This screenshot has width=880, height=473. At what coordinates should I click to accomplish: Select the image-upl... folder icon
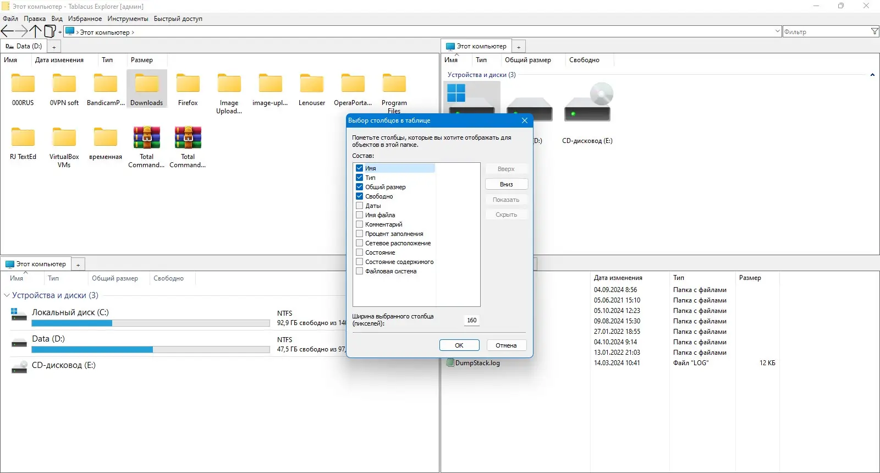pos(271,83)
